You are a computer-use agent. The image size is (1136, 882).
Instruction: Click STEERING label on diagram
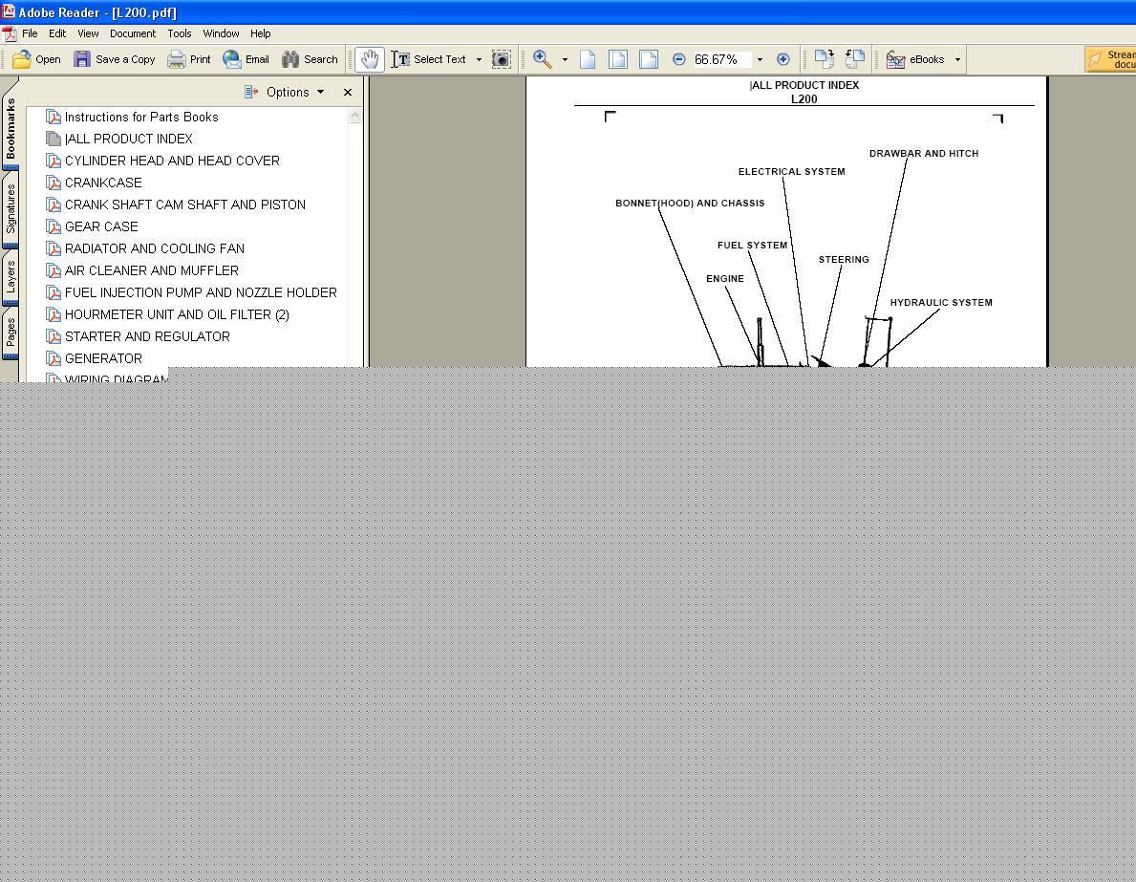click(x=844, y=260)
